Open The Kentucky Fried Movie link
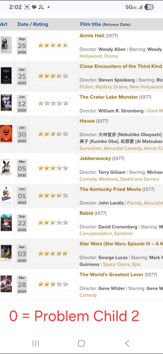The image size is (163, 354). coord(110,189)
